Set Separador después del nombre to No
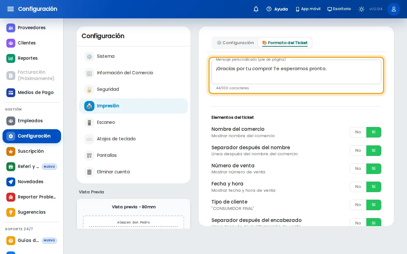Viewport: 407px width, 254px height. click(358, 150)
